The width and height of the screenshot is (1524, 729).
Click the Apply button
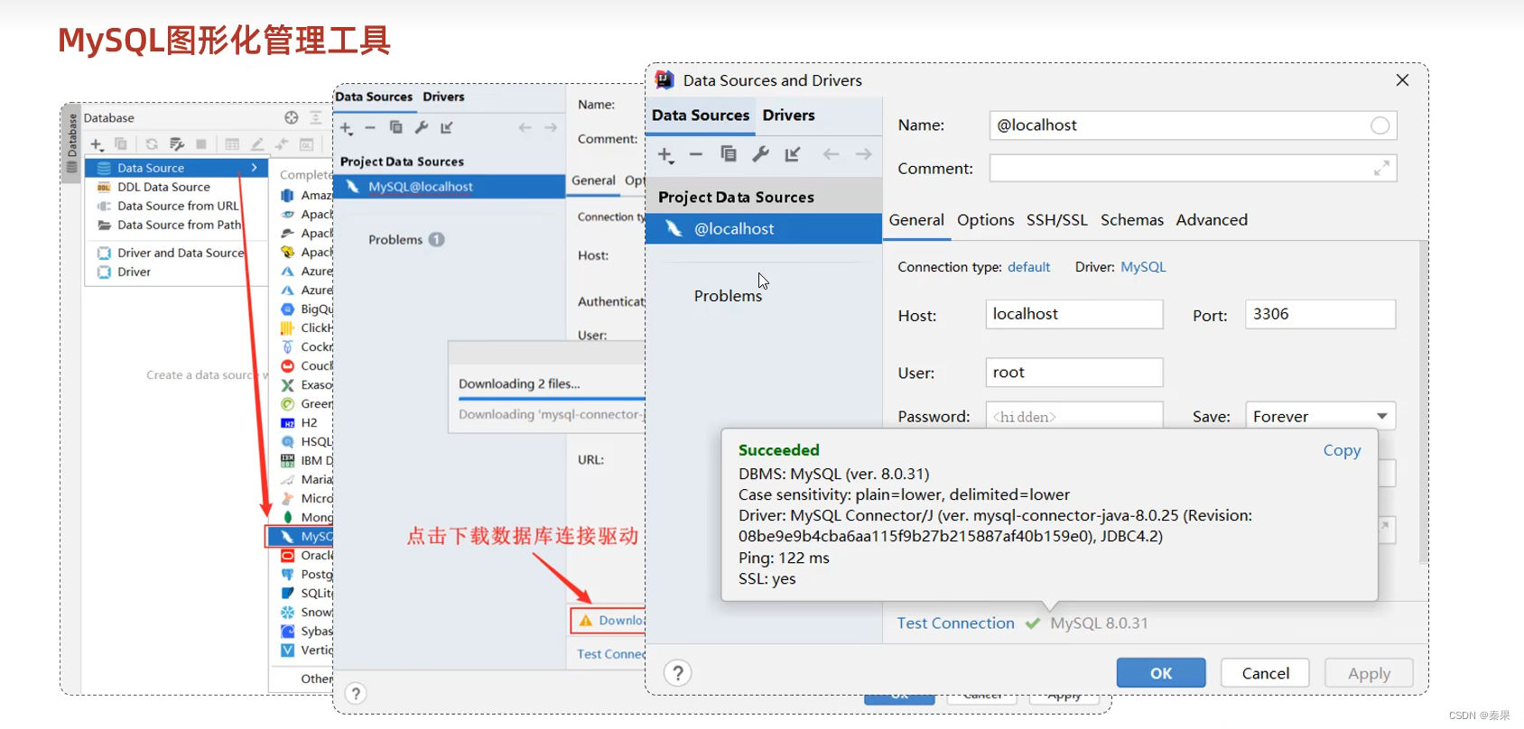coord(1369,673)
